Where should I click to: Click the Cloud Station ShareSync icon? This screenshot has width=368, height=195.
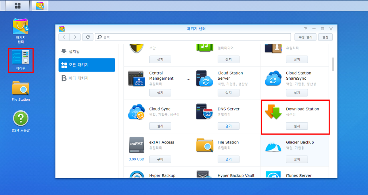tap(273, 78)
